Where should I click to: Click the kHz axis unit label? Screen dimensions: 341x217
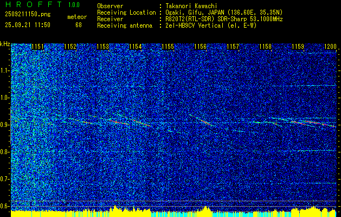click(5, 44)
